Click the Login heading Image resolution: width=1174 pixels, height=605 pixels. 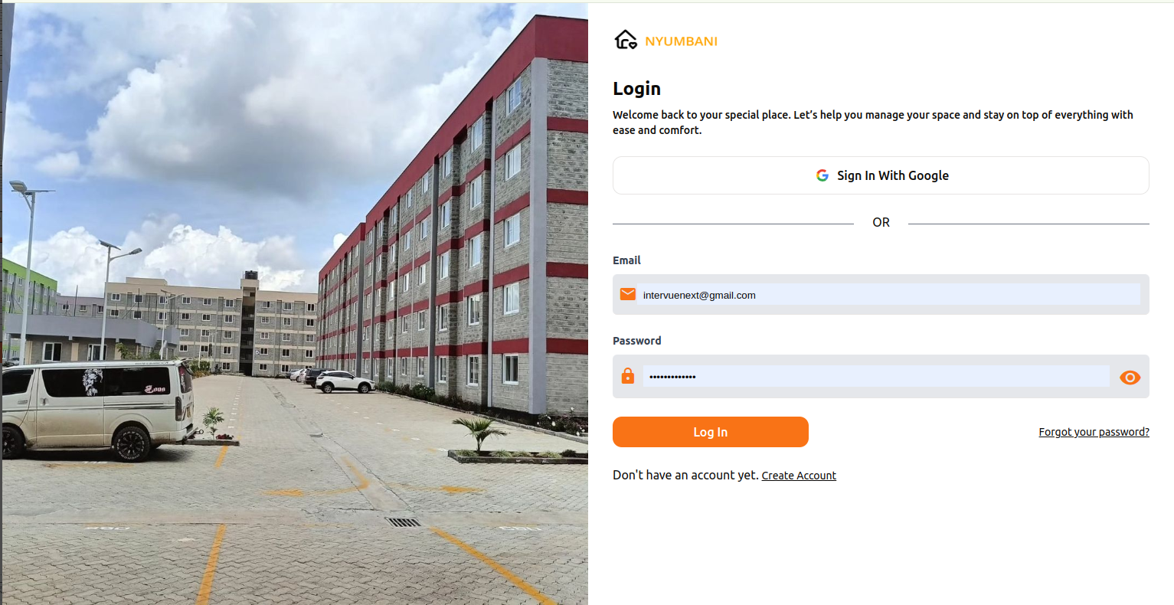click(x=636, y=89)
